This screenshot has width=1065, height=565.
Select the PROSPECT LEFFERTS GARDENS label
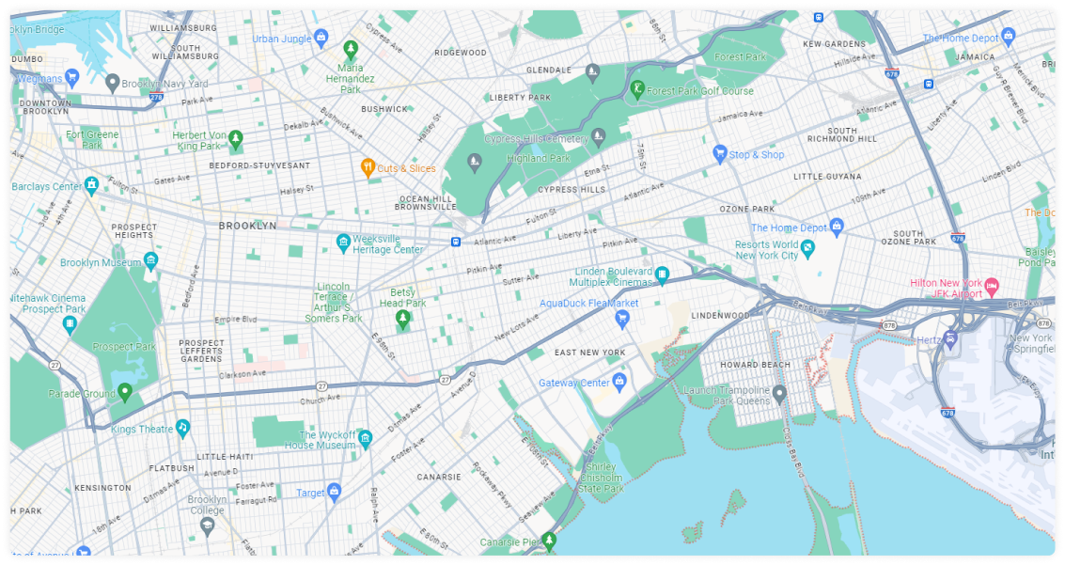[x=201, y=351]
